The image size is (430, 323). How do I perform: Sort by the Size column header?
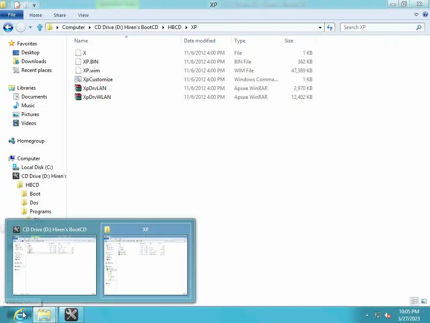289,41
